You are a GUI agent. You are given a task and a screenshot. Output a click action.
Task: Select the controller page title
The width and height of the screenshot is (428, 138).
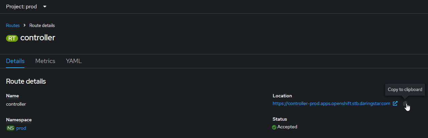[37, 38]
